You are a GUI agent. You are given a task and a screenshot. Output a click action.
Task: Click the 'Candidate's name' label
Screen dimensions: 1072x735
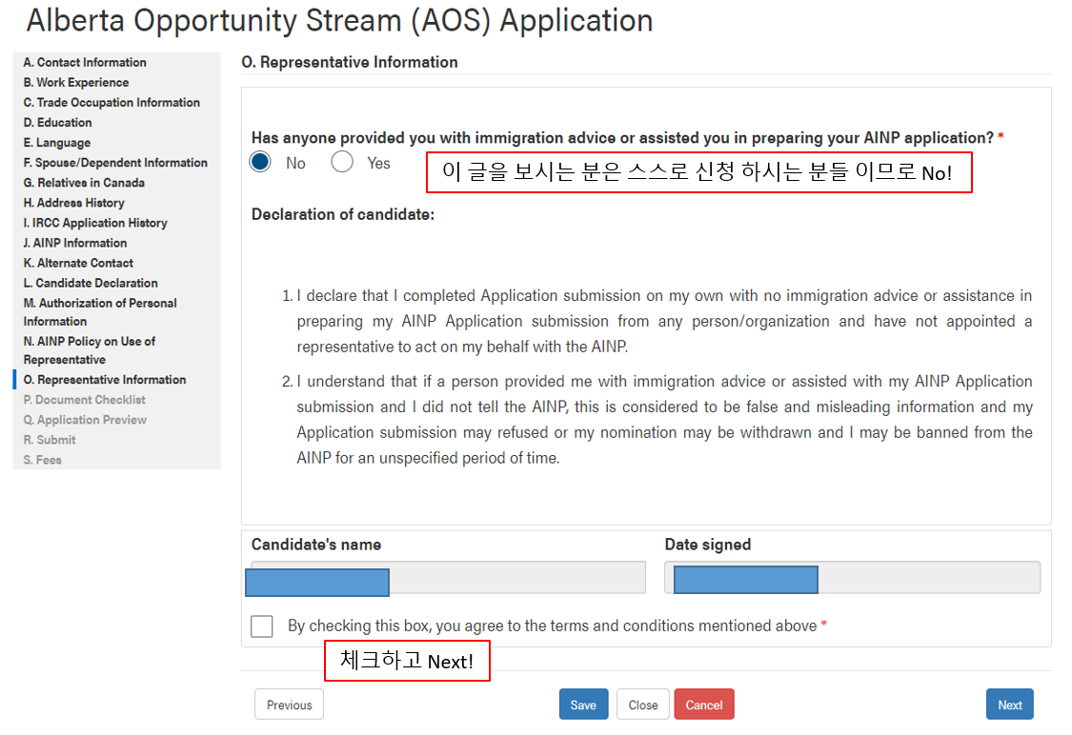point(315,545)
